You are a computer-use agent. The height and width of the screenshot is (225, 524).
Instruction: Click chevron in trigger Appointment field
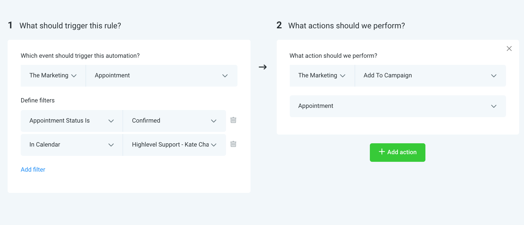coord(225,76)
